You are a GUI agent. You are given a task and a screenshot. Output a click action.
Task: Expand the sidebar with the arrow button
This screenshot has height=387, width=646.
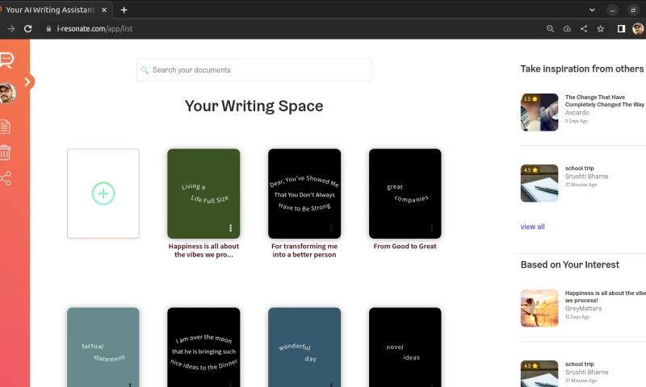[27, 82]
